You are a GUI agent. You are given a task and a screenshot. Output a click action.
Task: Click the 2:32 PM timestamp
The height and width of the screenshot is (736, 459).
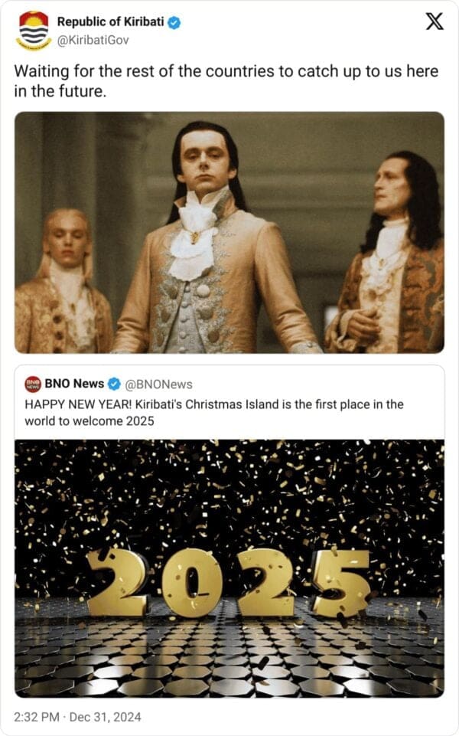point(37,717)
